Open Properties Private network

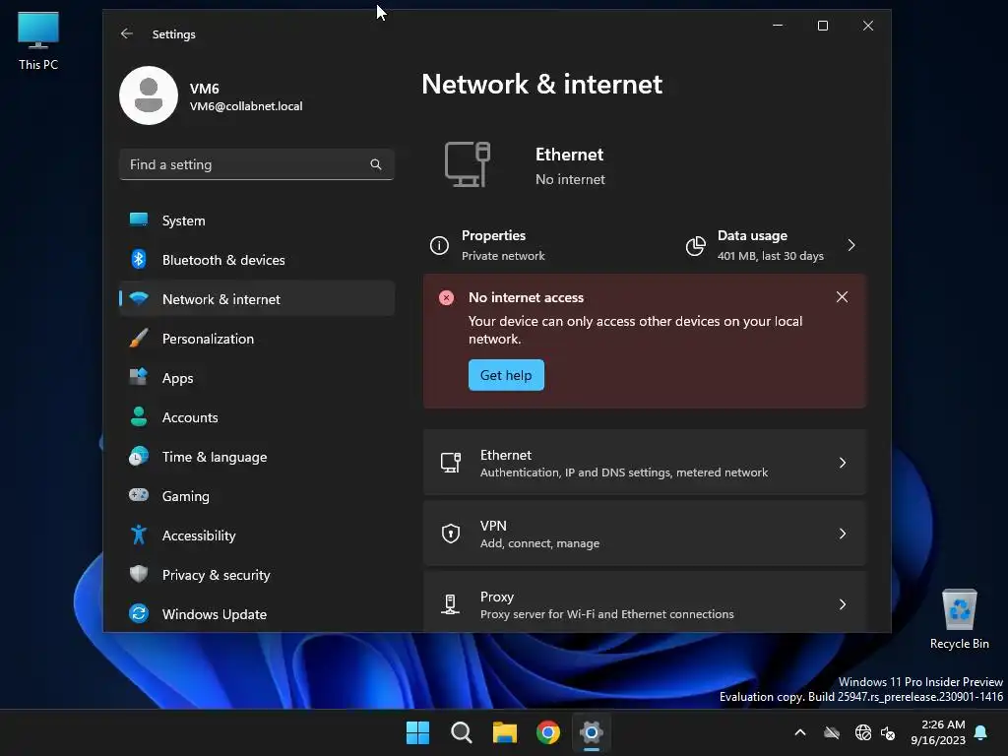click(503, 245)
